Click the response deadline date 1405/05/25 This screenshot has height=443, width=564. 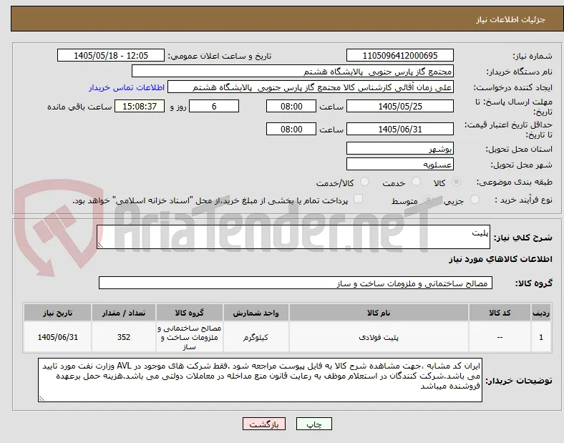tap(400, 107)
